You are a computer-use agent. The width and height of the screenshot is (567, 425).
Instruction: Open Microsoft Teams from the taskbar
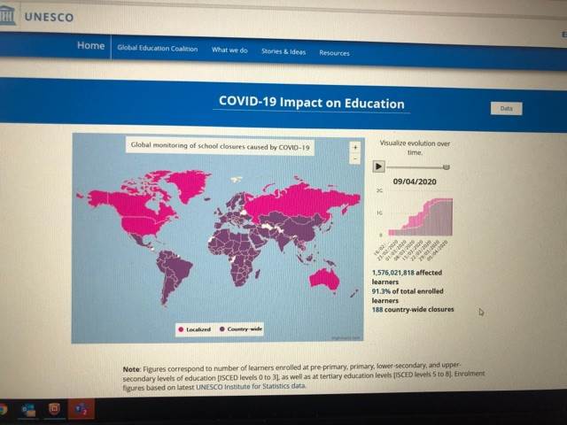coord(81,409)
